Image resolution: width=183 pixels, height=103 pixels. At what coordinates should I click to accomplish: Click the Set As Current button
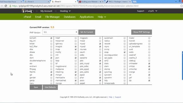87,32
